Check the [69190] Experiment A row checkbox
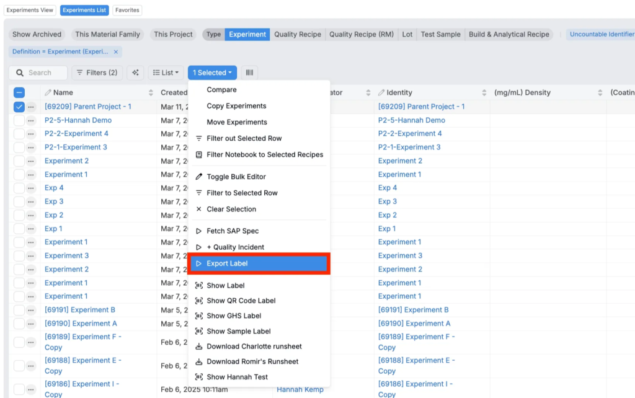635x398 pixels. point(19,324)
